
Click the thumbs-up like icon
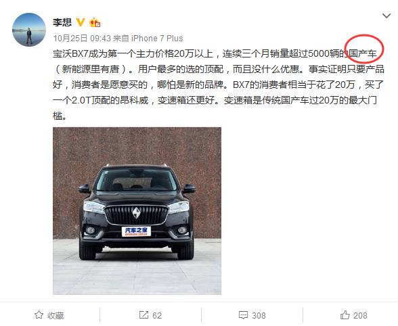pos(345,315)
